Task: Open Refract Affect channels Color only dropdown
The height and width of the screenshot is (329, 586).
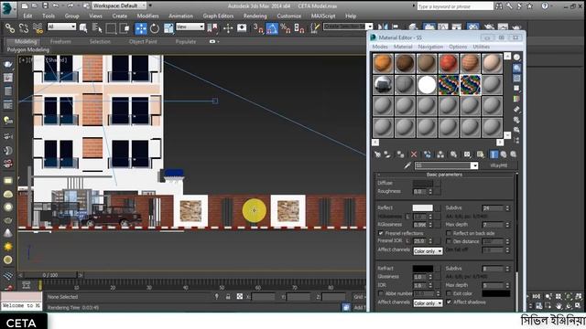Action: [x=428, y=303]
